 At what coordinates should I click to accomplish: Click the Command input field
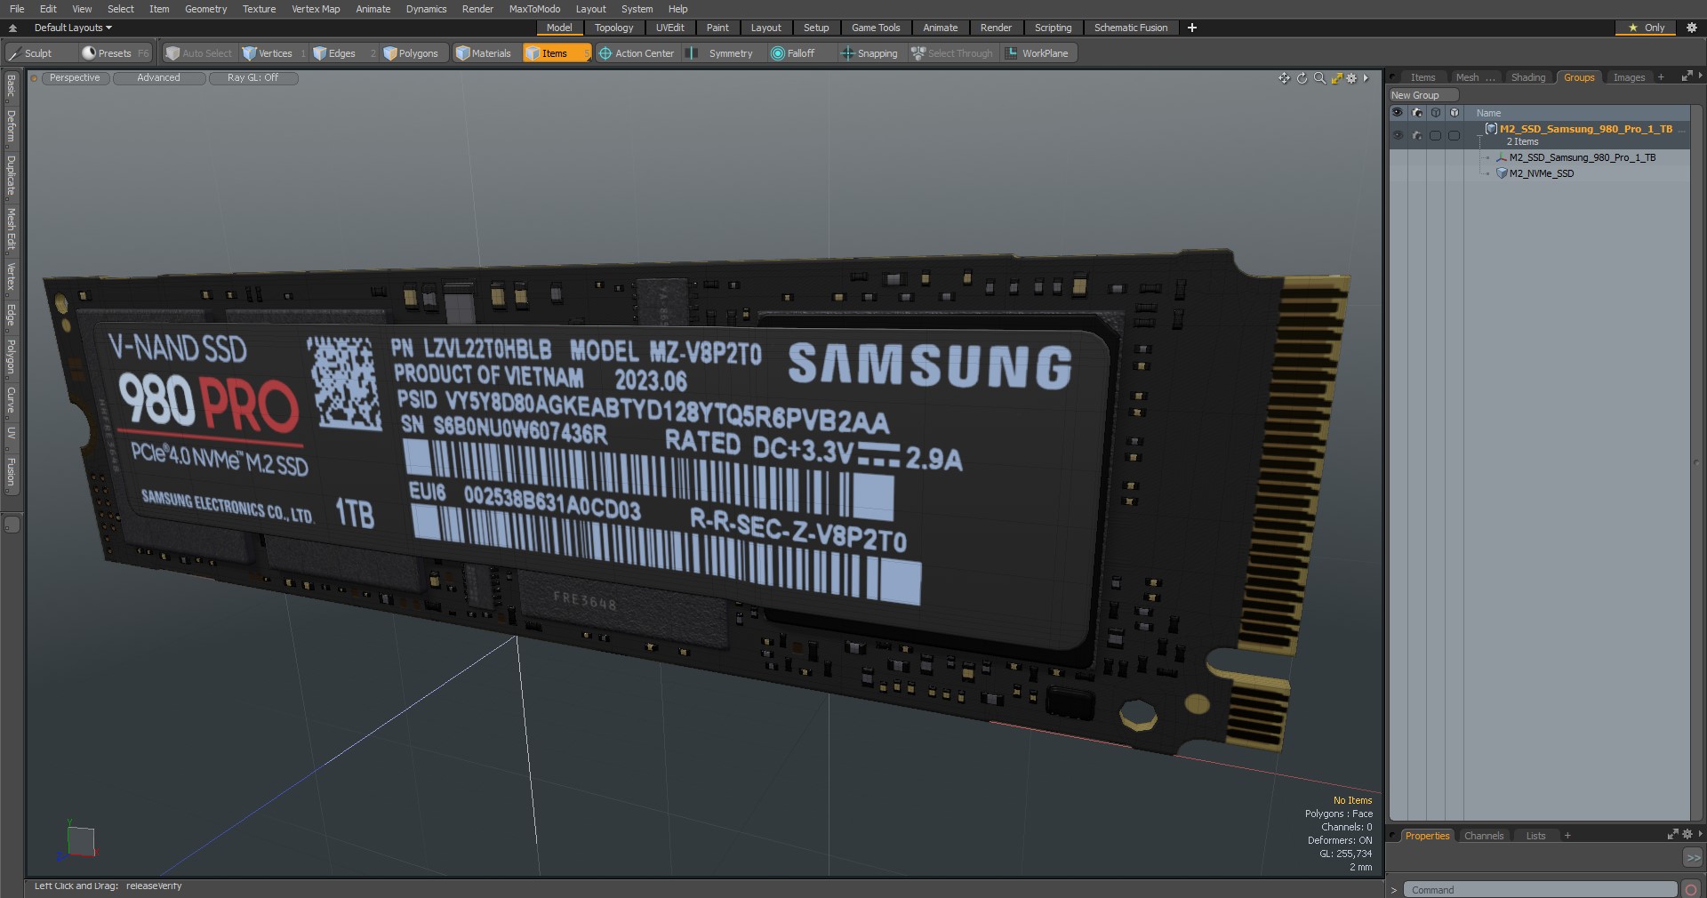coord(1540,890)
